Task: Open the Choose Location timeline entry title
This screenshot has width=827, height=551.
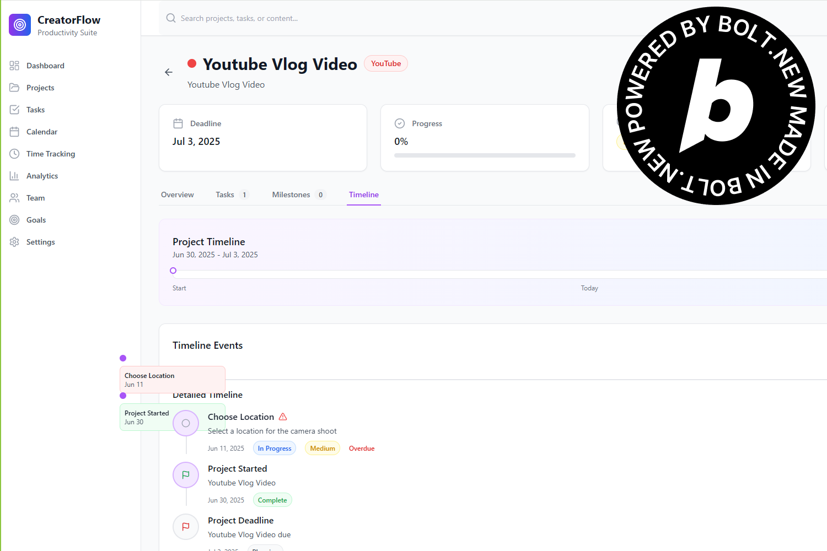Action: (x=241, y=417)
